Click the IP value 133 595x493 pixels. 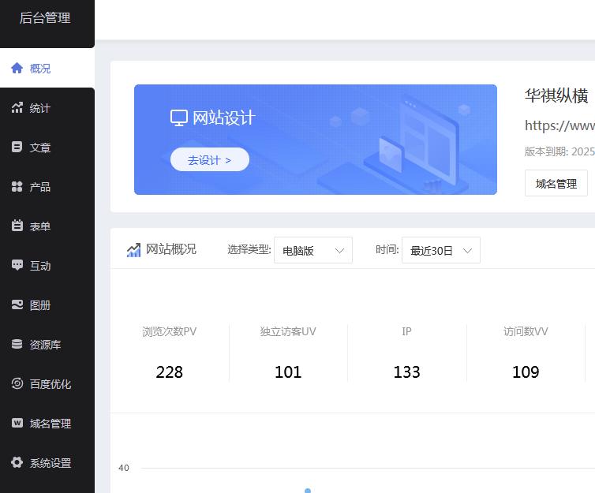406,372
